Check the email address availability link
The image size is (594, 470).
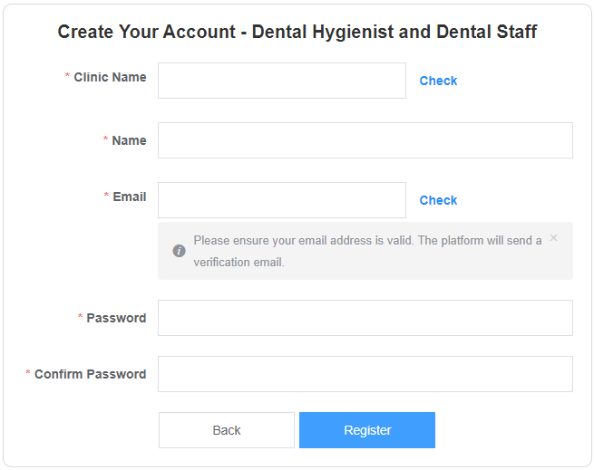click(438, 200)
